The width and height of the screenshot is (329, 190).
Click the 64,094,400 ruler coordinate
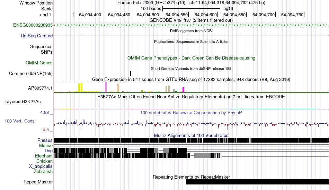(x=90, y=15)
